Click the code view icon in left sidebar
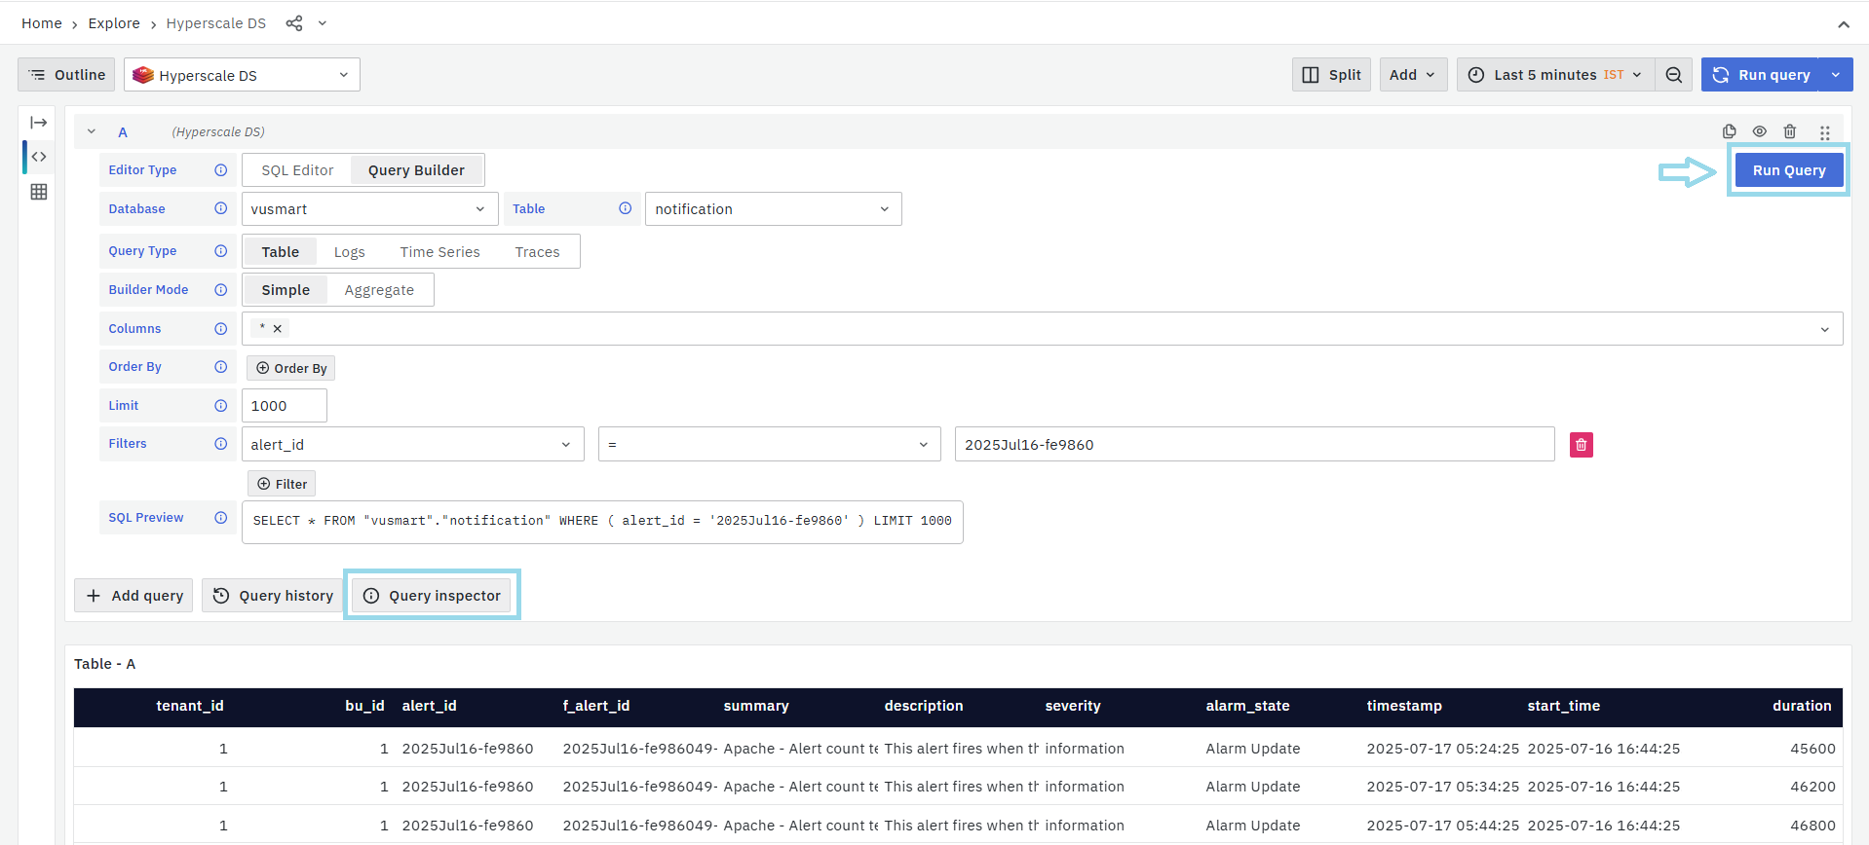Image resolution: width=1869 pixels, height=845 pixels. pyautogui.click(x=39, y=157)
